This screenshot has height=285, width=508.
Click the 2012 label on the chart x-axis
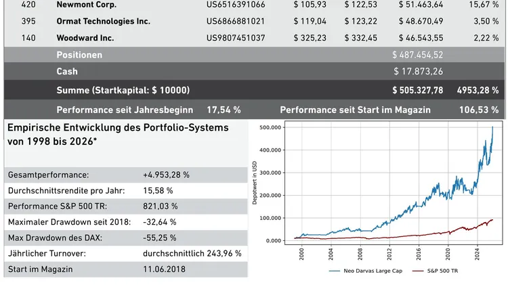[389, 253]
